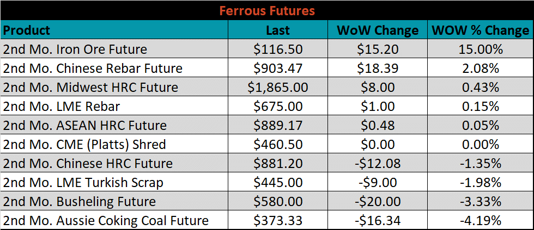The image size is (534, 230).
Task: Select the 2nd Mo. Iron Ore Future cell
Action: pyautogui.click(x=114, y=49)
